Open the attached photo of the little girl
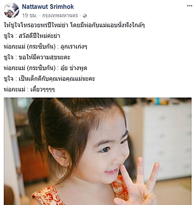195x205 pixels. pyautogui.click(x=97, y=151)
